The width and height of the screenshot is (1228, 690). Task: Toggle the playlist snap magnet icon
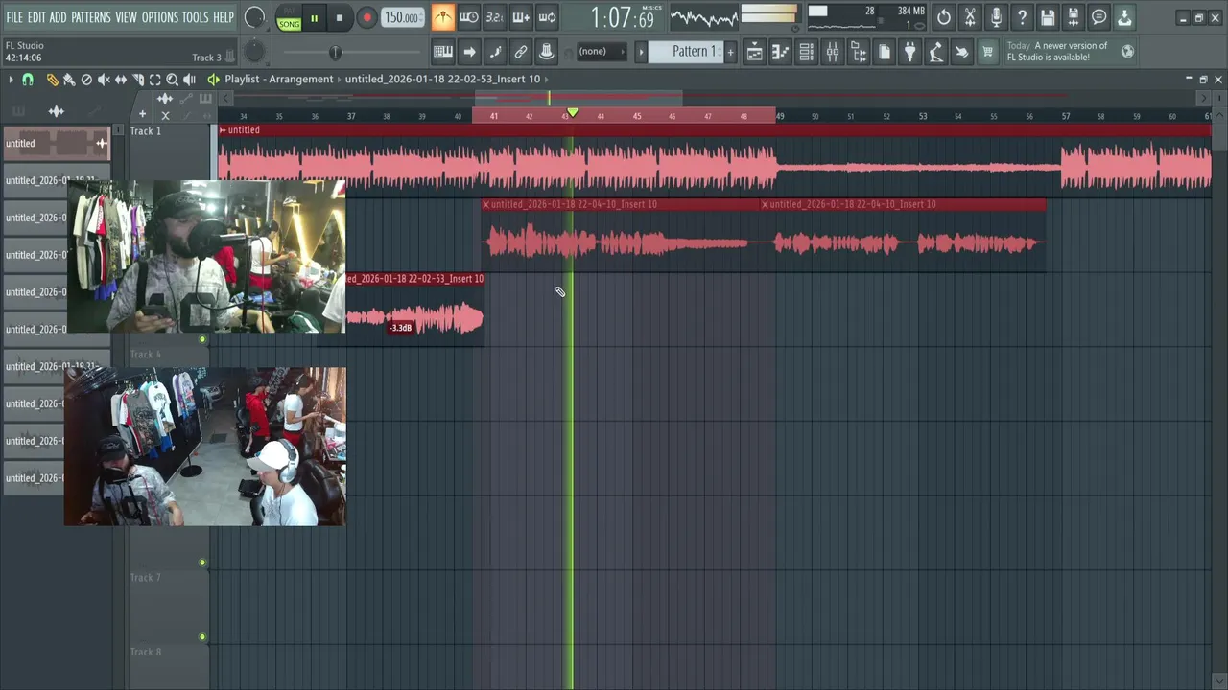coord(28,80)
